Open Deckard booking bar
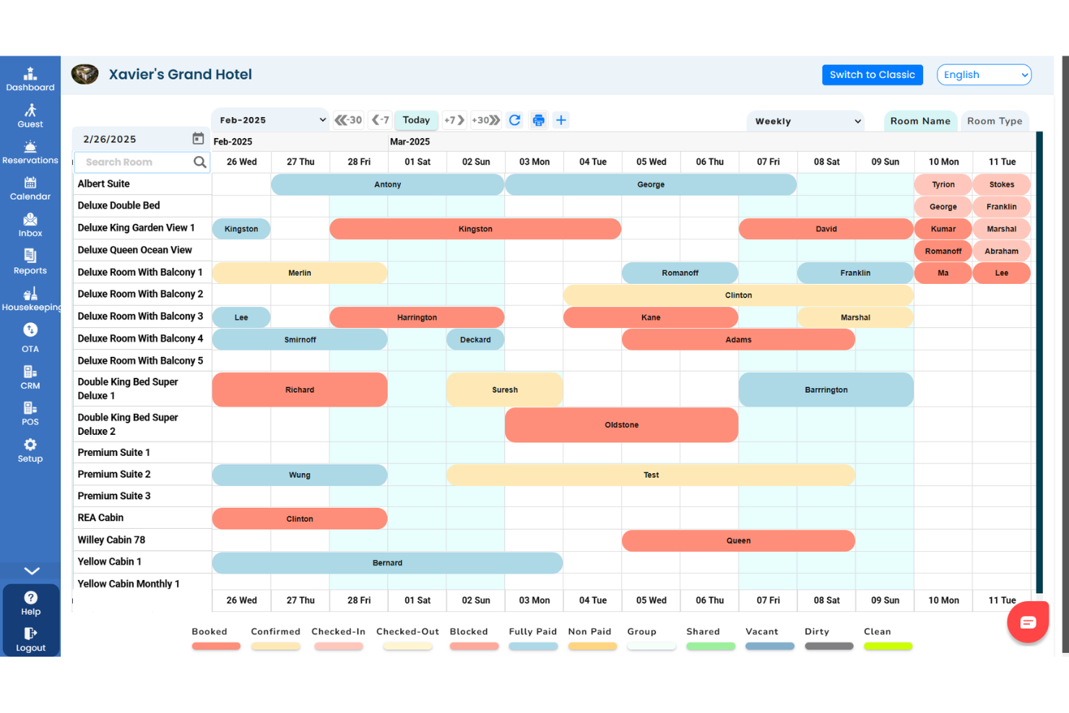The width and height of the screenshot is (1069, 713). [x=475, y=340]
